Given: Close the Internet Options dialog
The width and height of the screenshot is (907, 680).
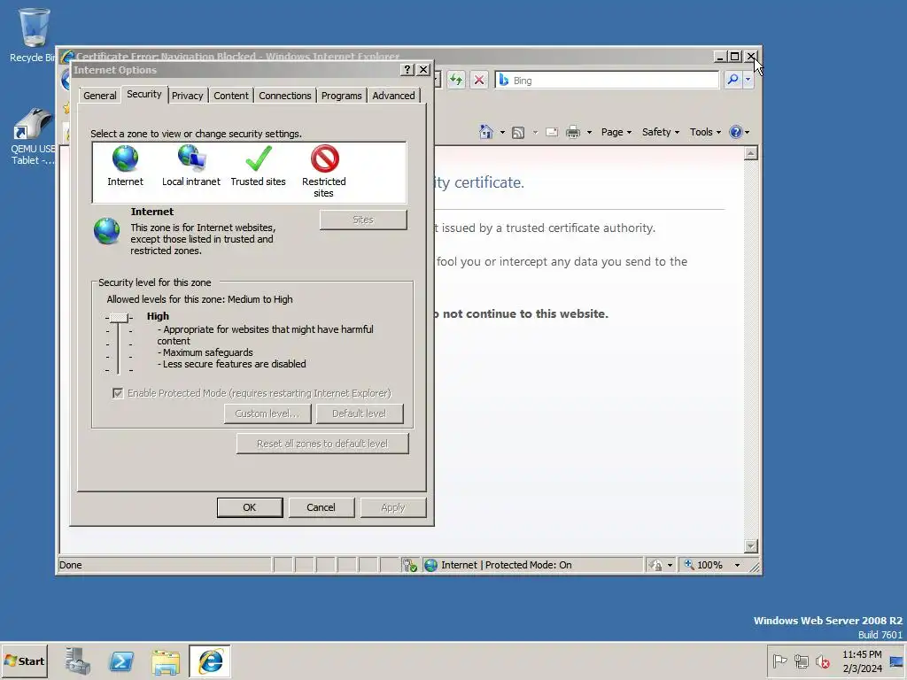Looking at the screenshot, I should click(423, 69).
